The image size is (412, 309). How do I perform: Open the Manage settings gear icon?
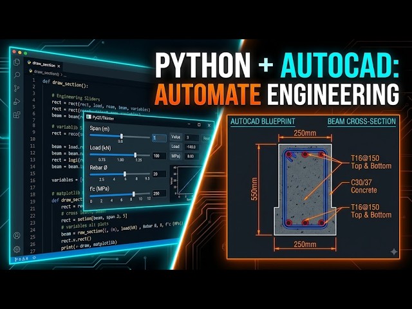point(17,249)
